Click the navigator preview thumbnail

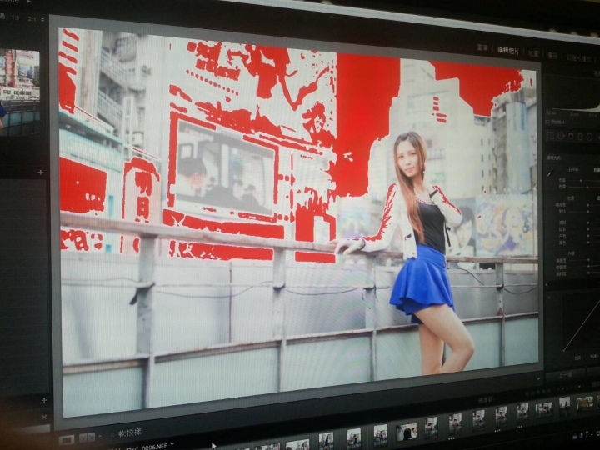pos(19,92)
